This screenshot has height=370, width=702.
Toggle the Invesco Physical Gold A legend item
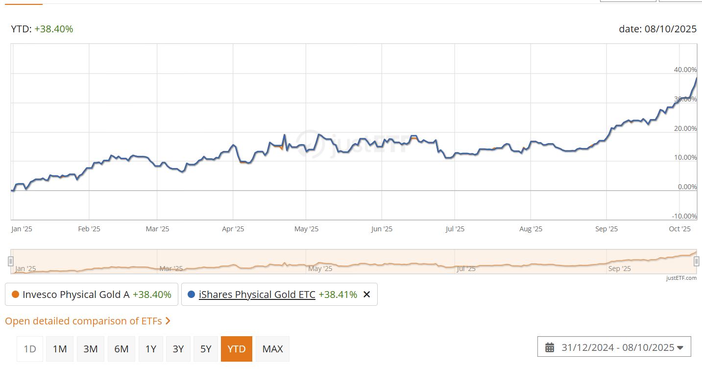tap(91, 295)
